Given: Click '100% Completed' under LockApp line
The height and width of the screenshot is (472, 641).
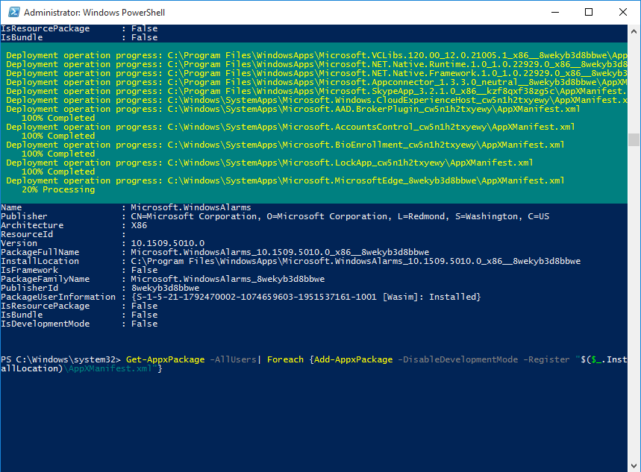Looking at the screenshot, I should tap(58, 172).
